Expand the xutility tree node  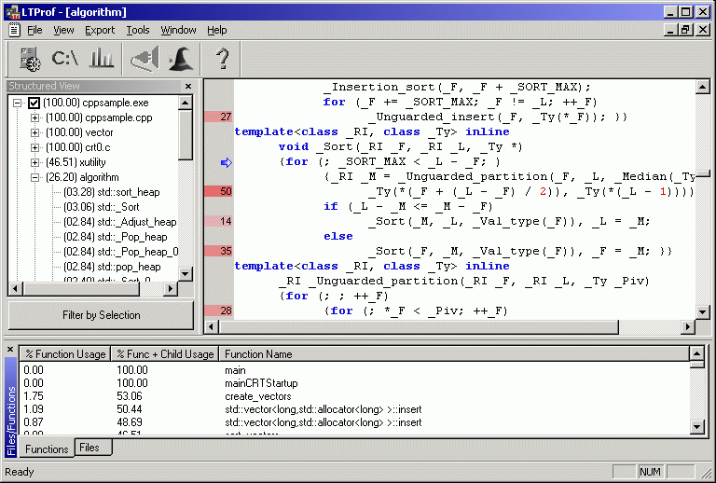coord(35,162)
